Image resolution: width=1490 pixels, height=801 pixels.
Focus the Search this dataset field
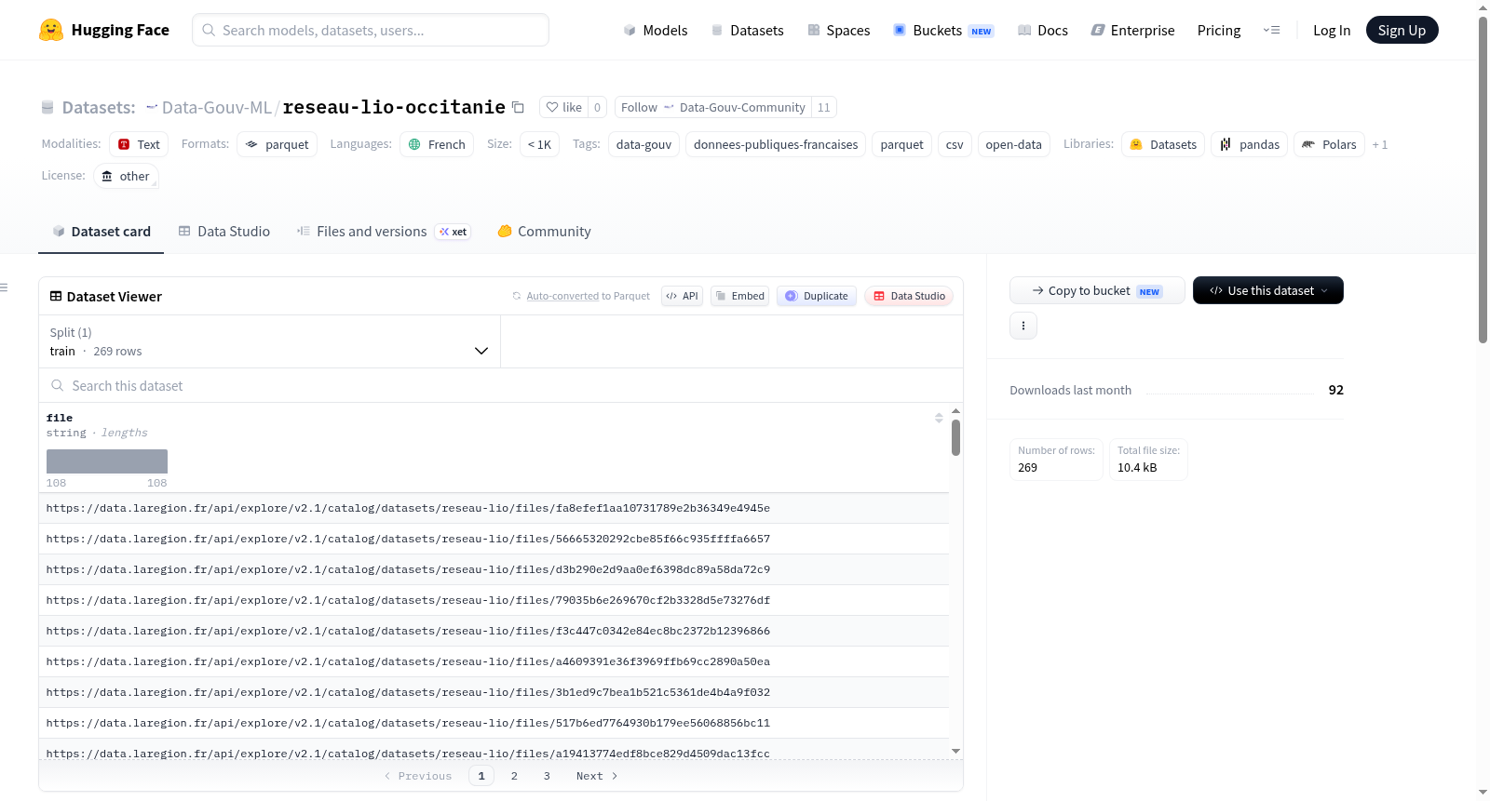(501, 385)
